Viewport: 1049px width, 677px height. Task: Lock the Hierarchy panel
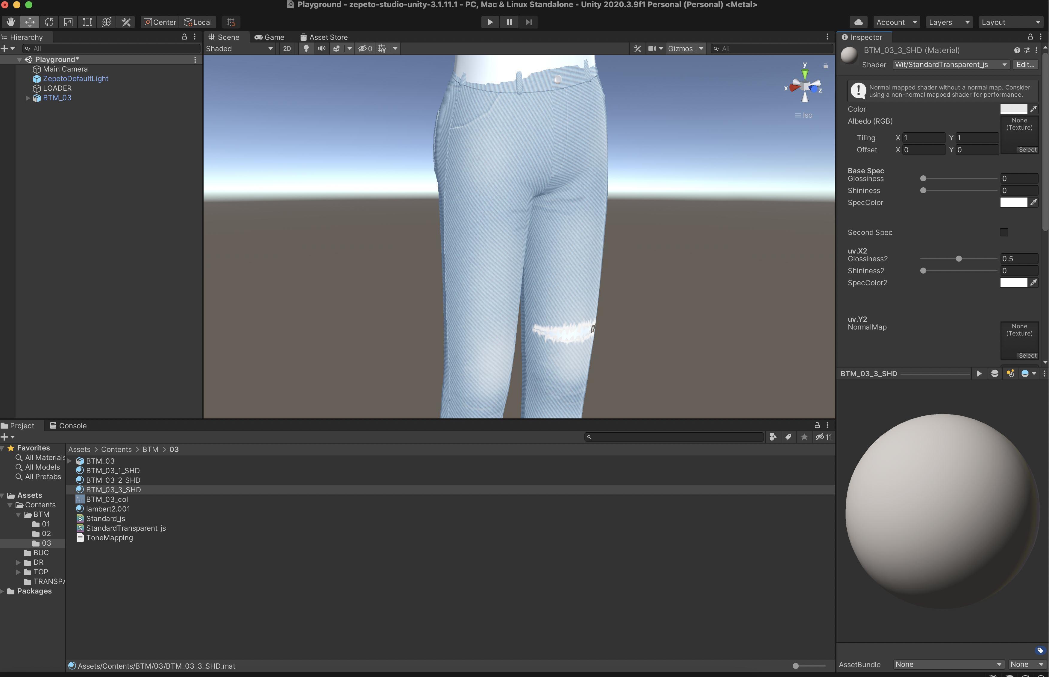coord(184,37)
